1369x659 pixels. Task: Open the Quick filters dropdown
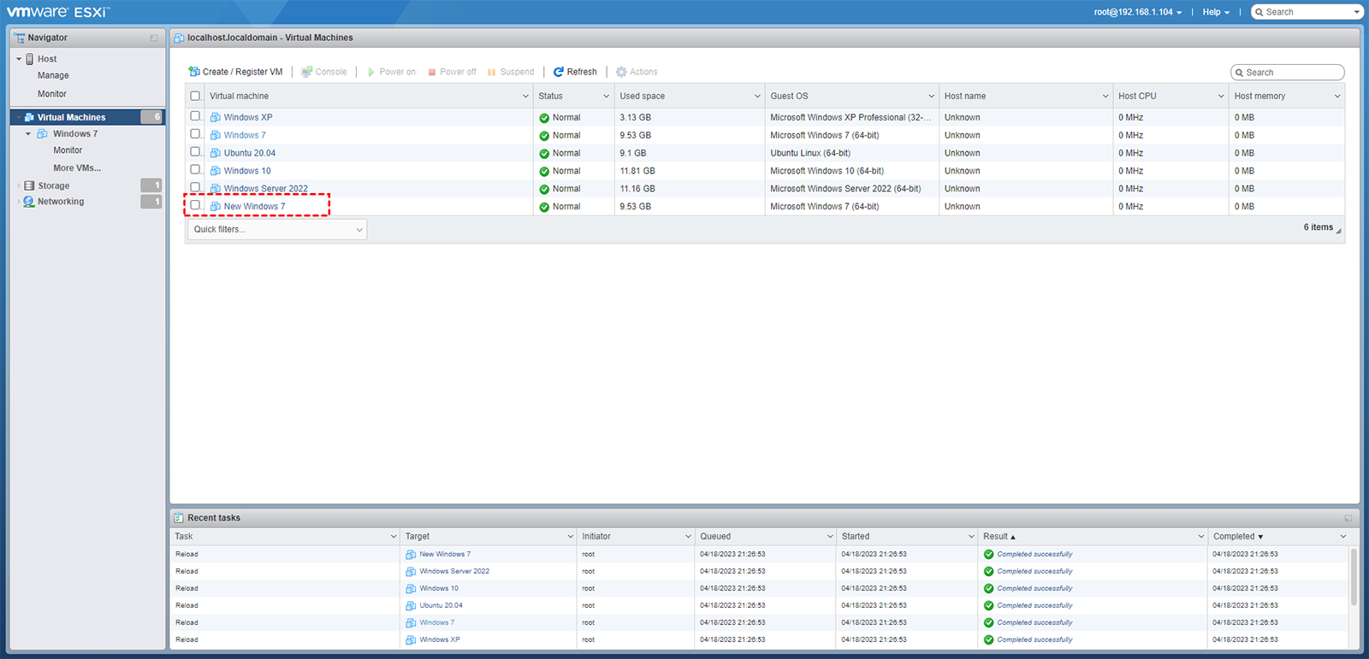coord(277,229)
